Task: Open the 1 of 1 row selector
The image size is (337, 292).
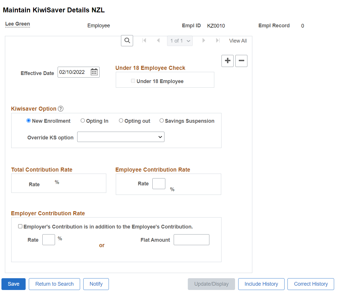Action: pos(180,41)
